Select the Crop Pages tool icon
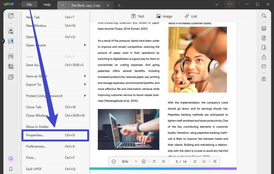 click(11, 67)
